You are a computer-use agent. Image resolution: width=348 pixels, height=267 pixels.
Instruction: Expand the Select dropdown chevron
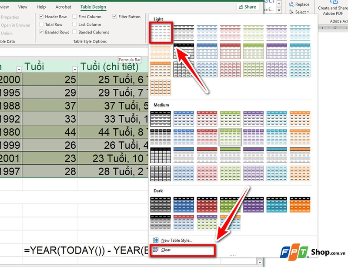pyautogui.click(x=308, y=12)
